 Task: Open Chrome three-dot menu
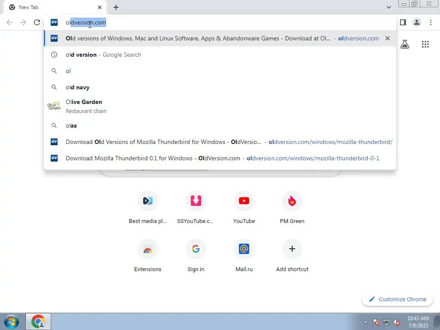[x=431, y=22]
